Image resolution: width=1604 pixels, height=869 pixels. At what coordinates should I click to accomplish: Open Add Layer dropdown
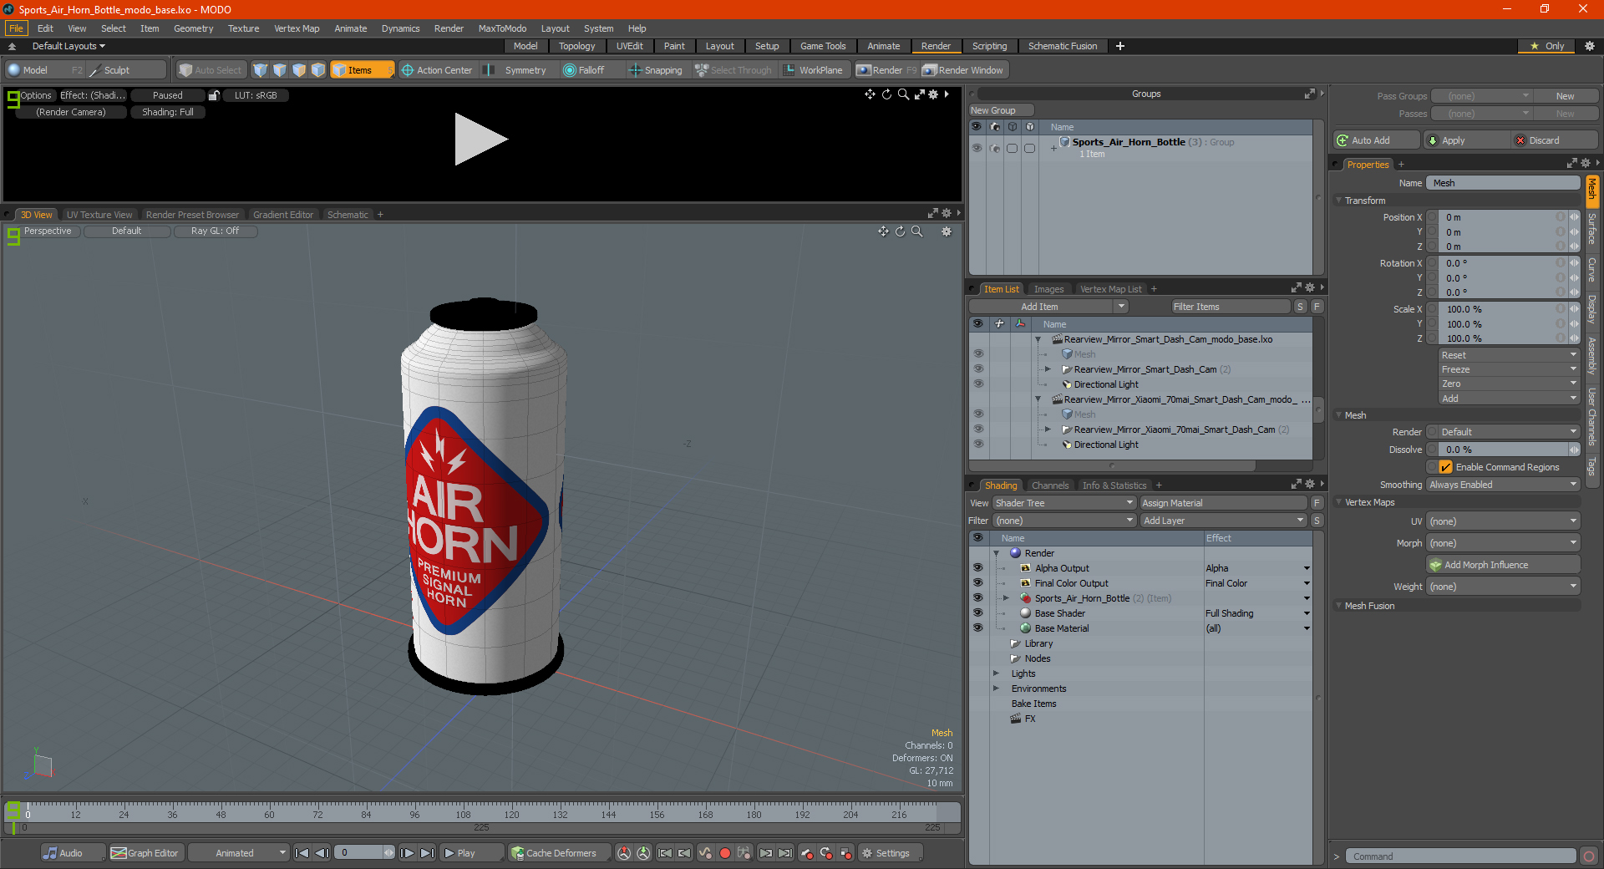tap(1223, 521)
